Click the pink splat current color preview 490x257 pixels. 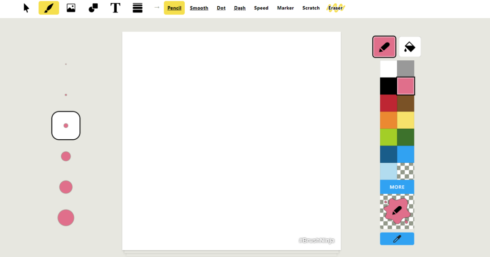pos(397,212)
